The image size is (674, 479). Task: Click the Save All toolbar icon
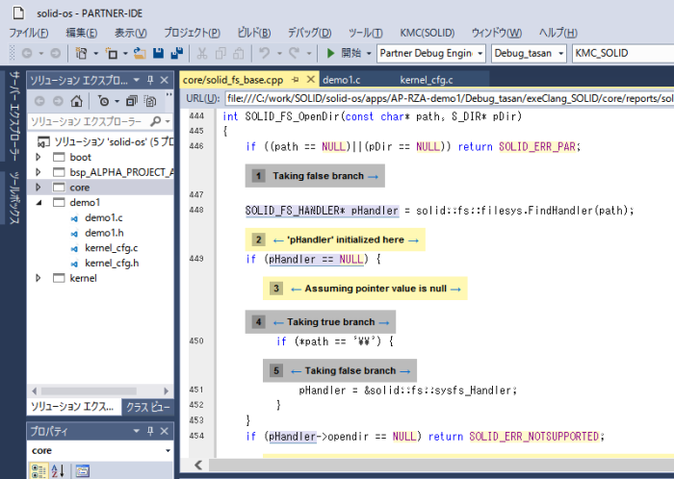[x=176, y=53]
